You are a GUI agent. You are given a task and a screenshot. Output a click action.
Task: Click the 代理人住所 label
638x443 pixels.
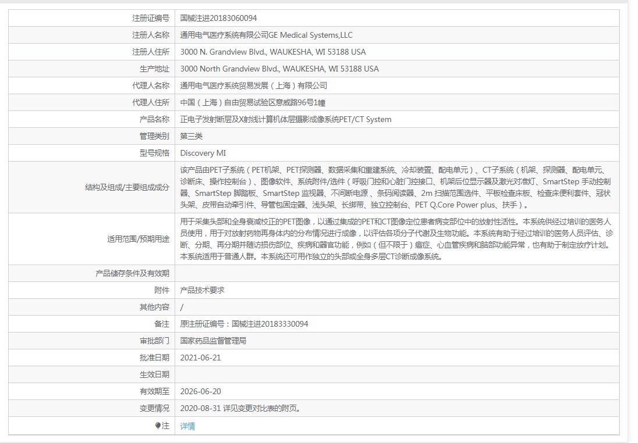151,103
